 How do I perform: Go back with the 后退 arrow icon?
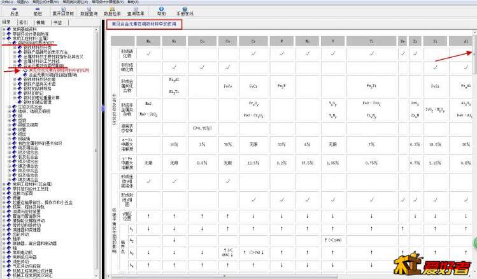(14, 9)
